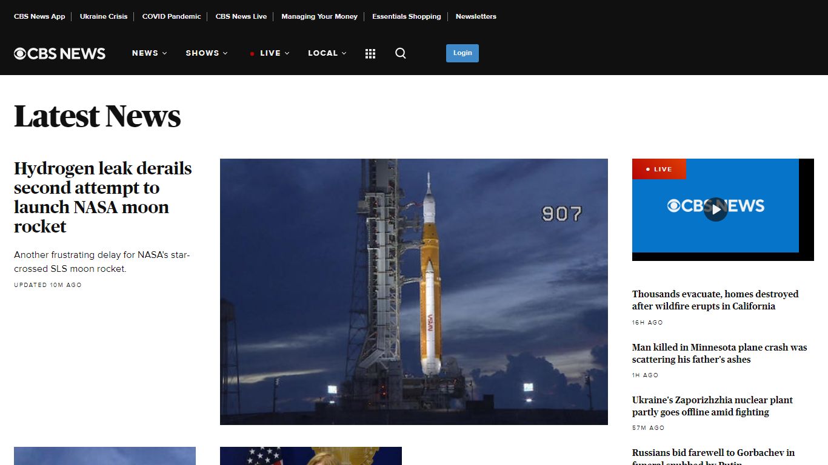Go to Ukraine Crisis section
The image size is (828, 465).
[104, 16]
